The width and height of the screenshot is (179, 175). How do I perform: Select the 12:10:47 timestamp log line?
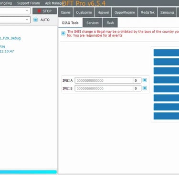7,51
